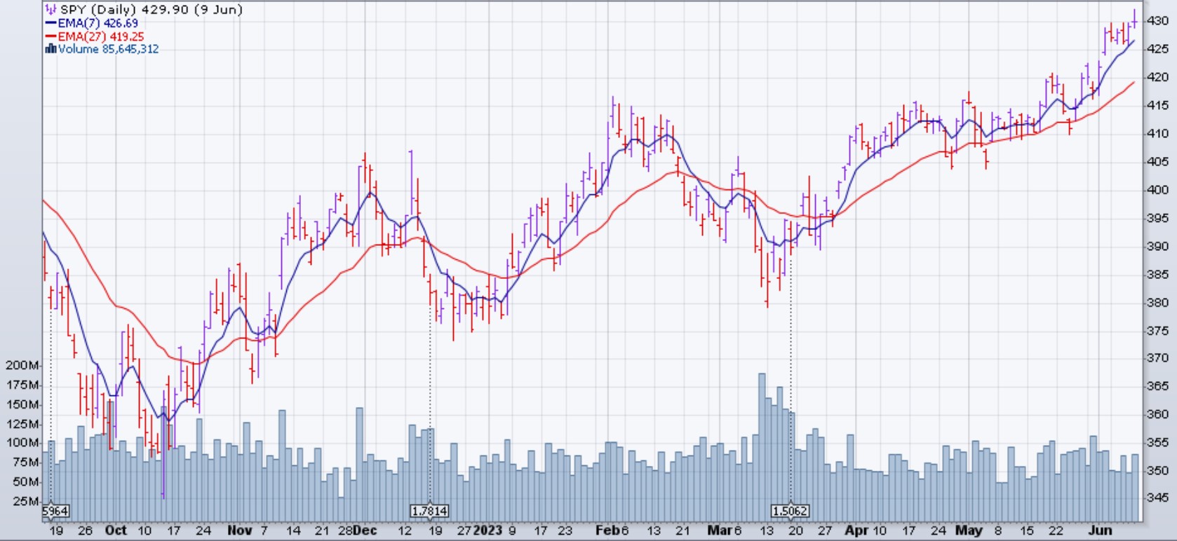Click the 345 price axis label

[1157, 498]
